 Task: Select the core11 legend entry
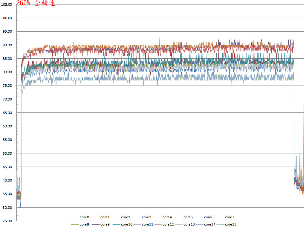[x=143, y=224]
